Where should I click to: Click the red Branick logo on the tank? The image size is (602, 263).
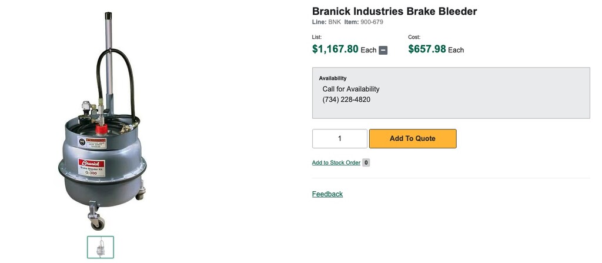(91, 163)
